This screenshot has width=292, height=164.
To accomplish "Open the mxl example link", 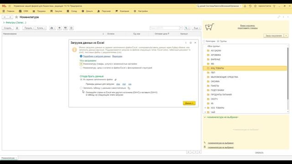I will point(124,84).
